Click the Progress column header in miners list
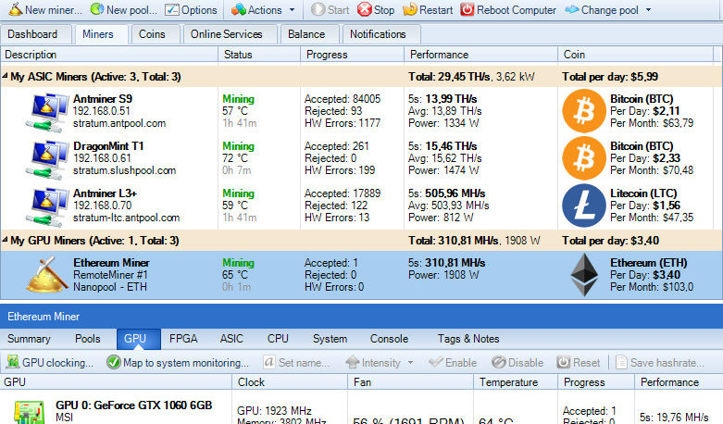 pyautogui.click(x=352, y=55)
